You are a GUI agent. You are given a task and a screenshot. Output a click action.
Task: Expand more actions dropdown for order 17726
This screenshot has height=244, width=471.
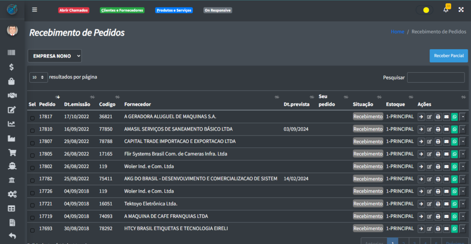tap(462, 191)
